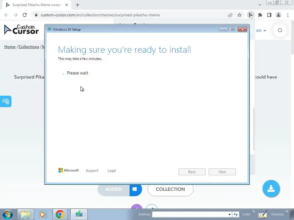Open the site search magnifier
The width and height of the screenshot is (294, 220).
280,30
